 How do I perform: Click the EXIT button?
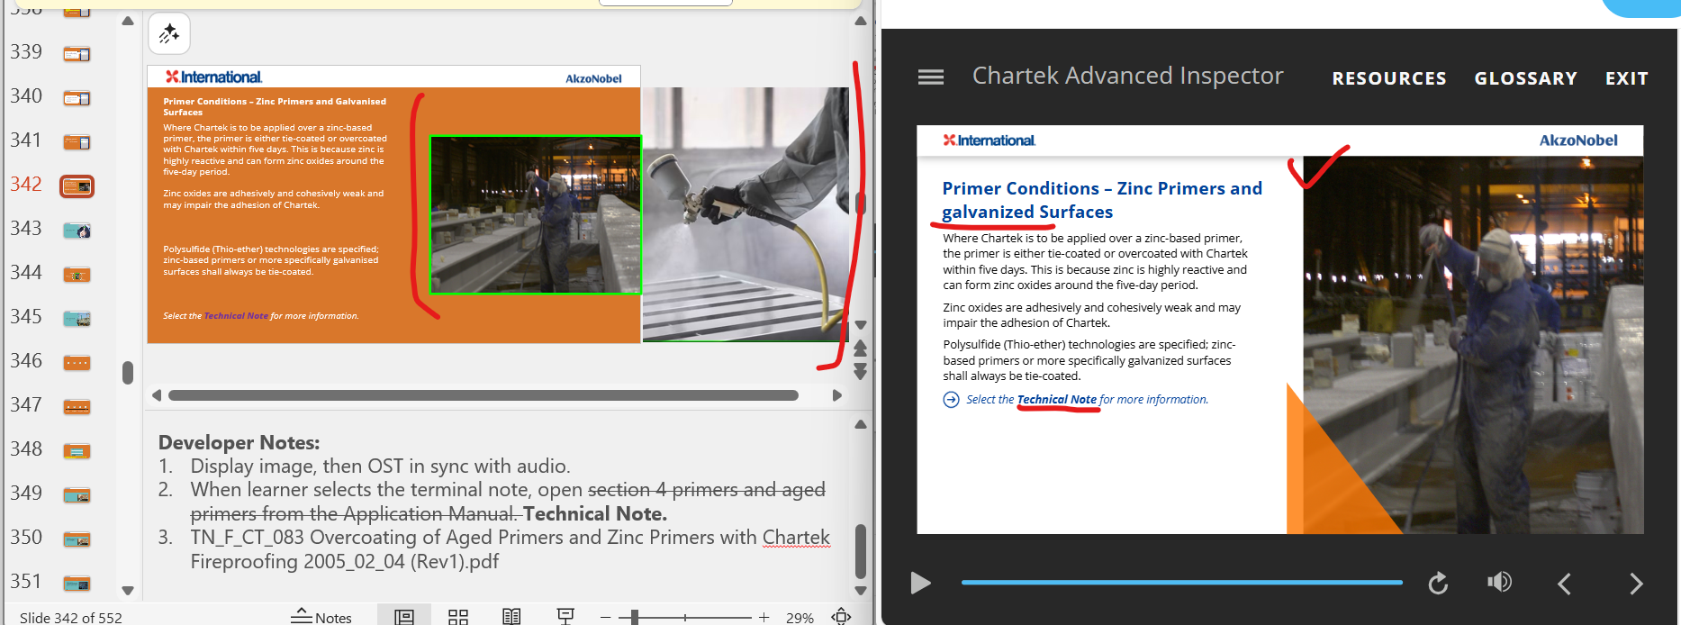tap(1626, 78)
